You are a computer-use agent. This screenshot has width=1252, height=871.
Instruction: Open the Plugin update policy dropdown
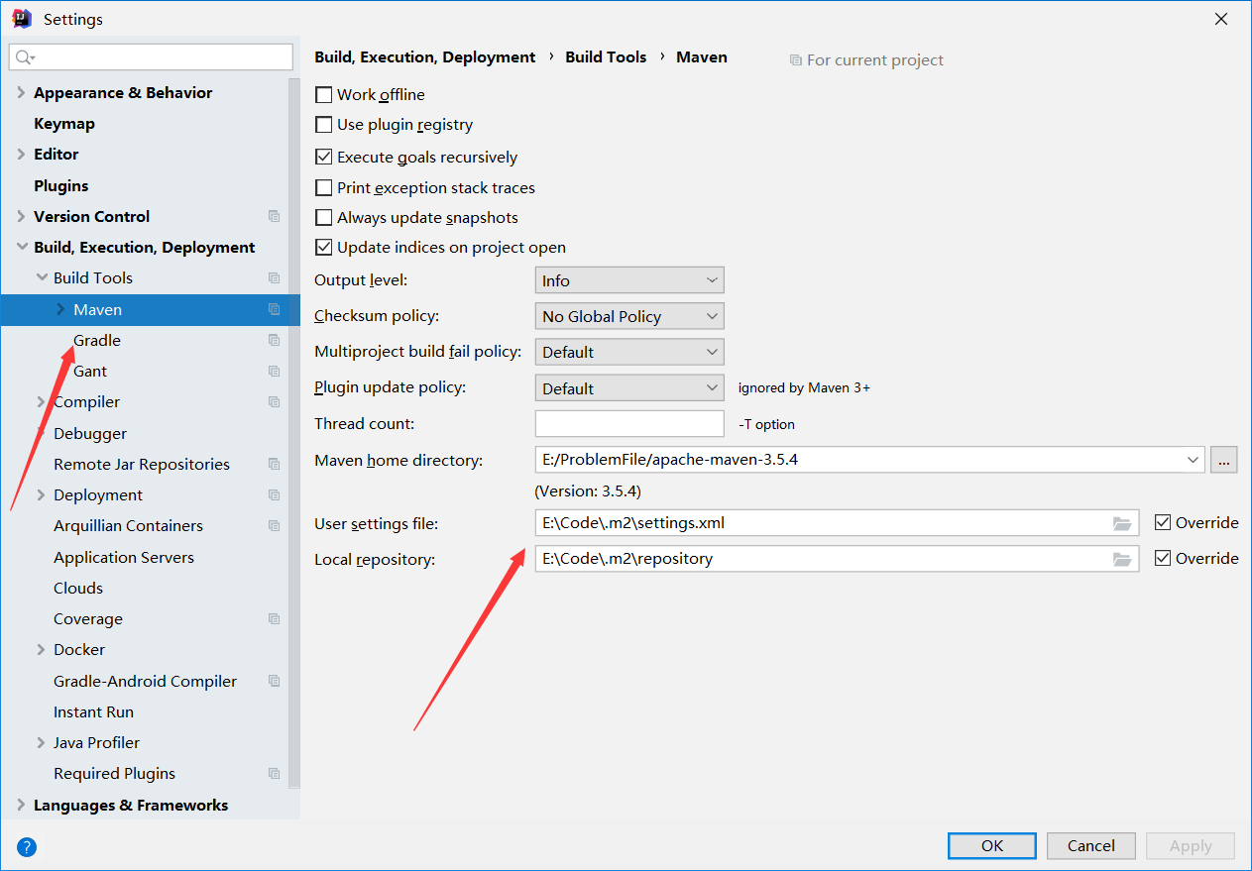click(x=629, y=388)
